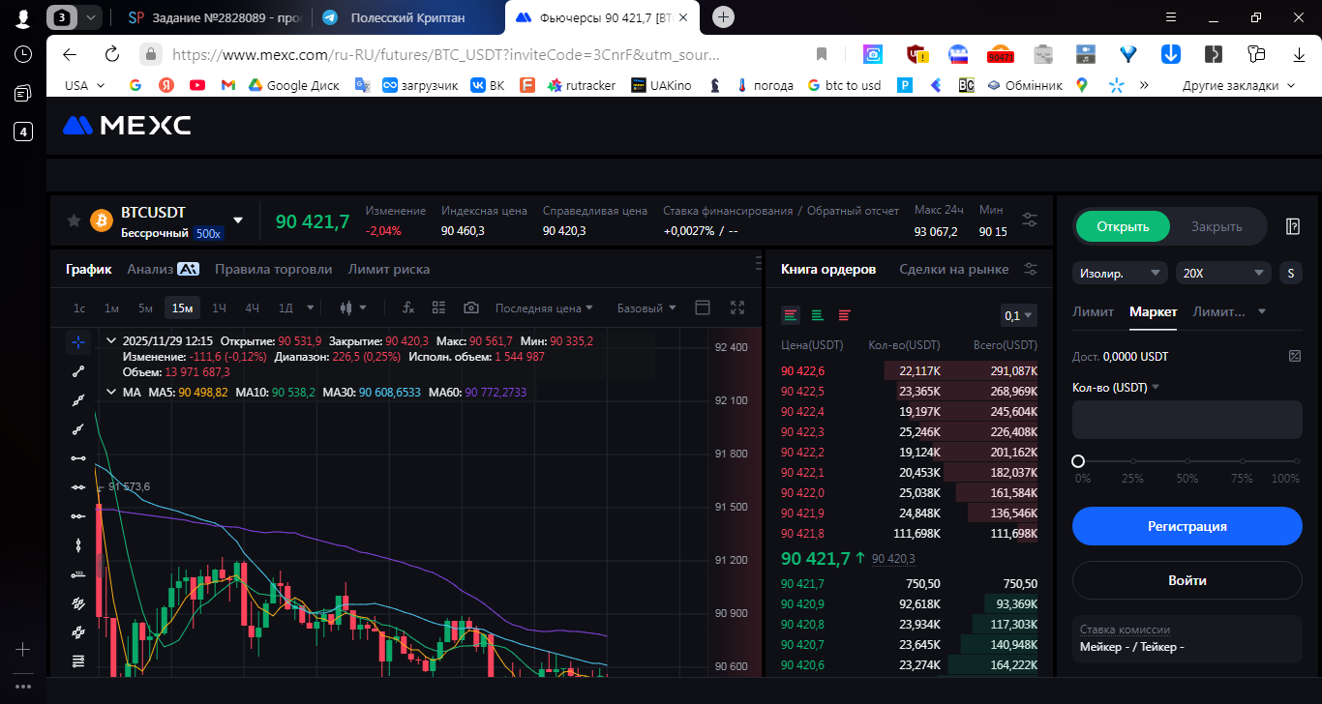
Task: Open Базовый chart mode dropdown
Action: (646, 308)
